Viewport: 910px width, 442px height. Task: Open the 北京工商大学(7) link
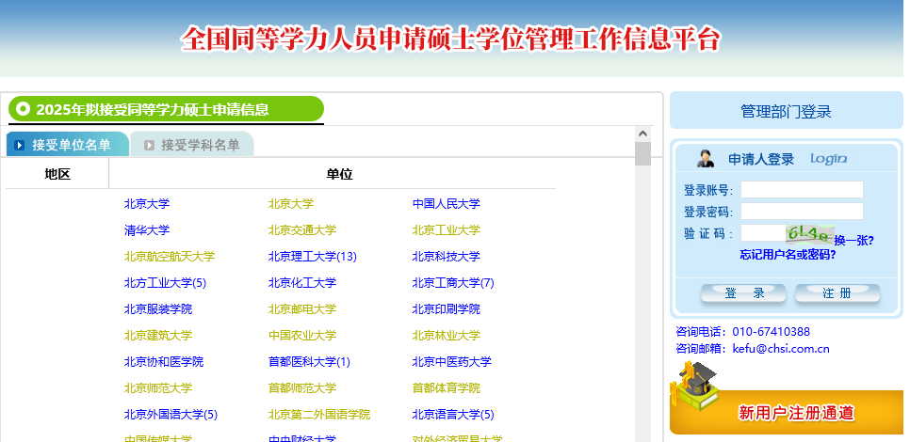453,283
